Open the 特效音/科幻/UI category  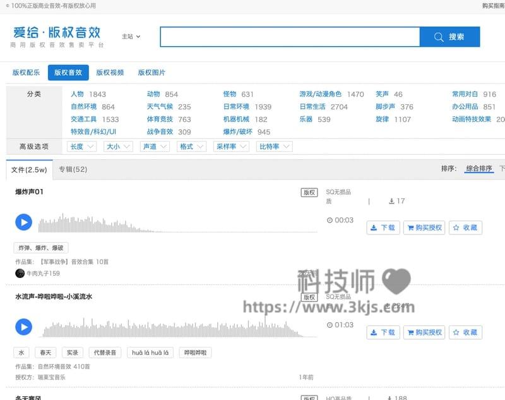pyautogui.click(x=93, y=132)
